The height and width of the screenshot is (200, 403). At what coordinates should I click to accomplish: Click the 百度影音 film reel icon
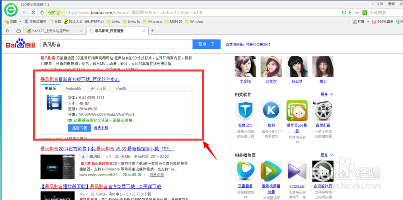tap(323, 110)
